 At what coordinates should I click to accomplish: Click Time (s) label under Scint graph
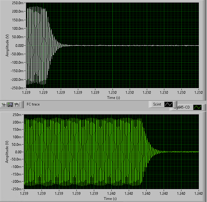point(113,98)
